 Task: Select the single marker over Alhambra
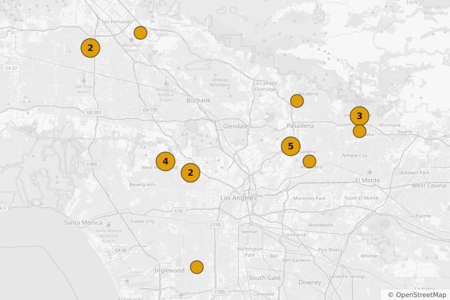coord(309,161)
